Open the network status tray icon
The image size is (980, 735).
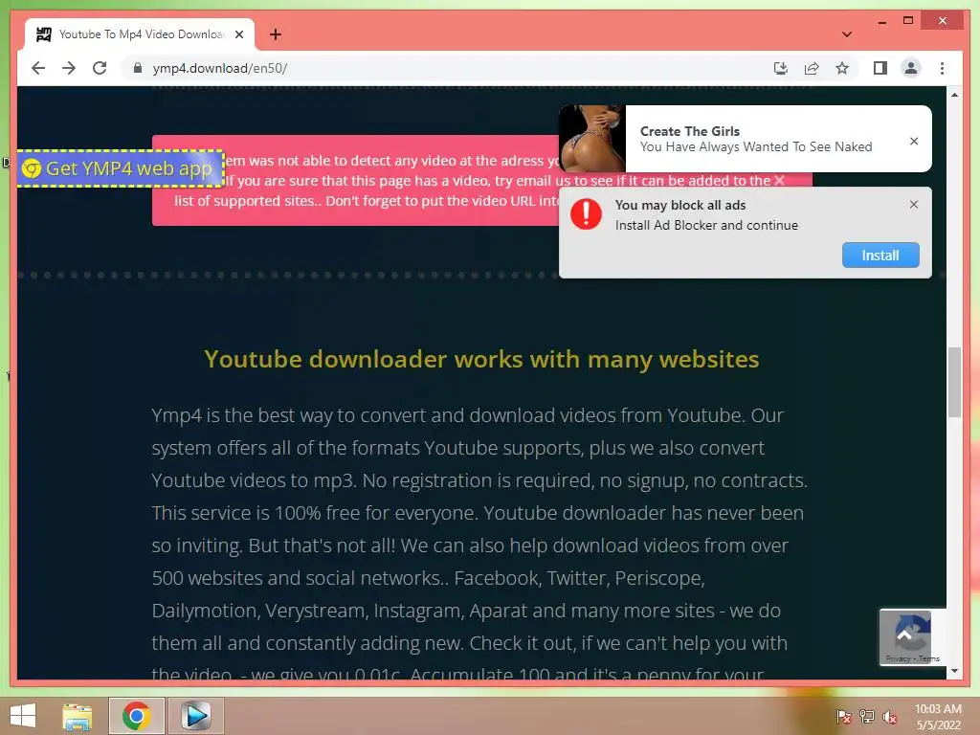[x=867, y=717]
